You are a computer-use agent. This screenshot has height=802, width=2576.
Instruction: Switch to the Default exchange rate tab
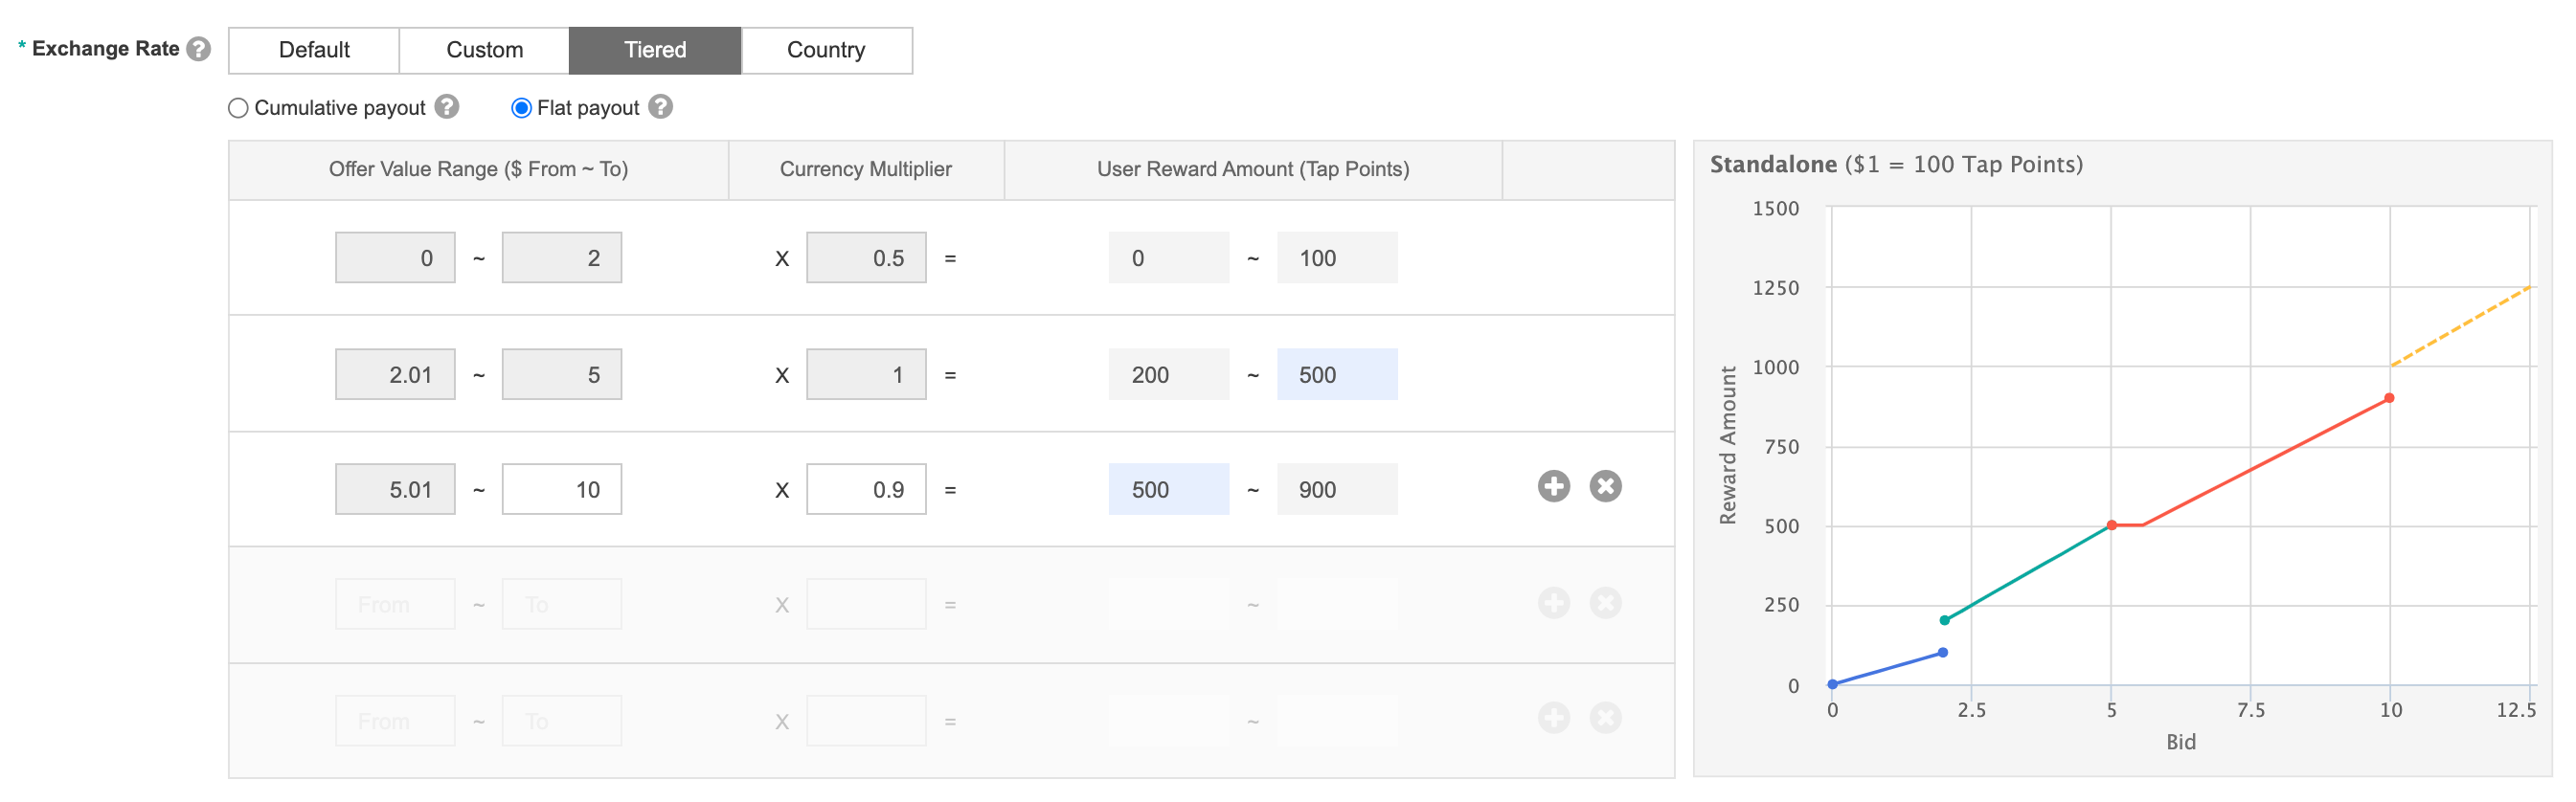coord(314,50)
